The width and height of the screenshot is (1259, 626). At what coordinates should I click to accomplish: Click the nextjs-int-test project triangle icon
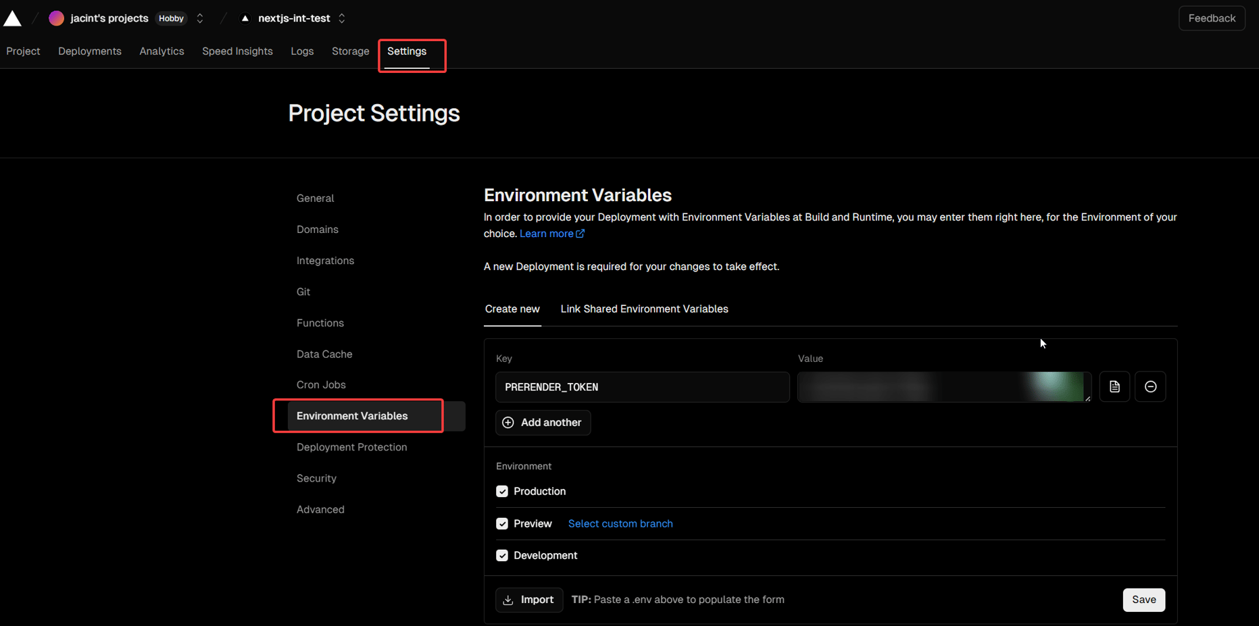click(245, 18)
